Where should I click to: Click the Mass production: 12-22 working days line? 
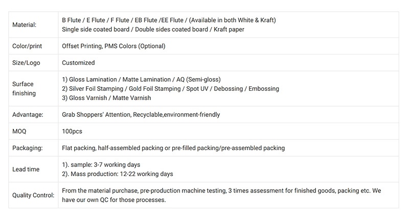tap(118, 174)
